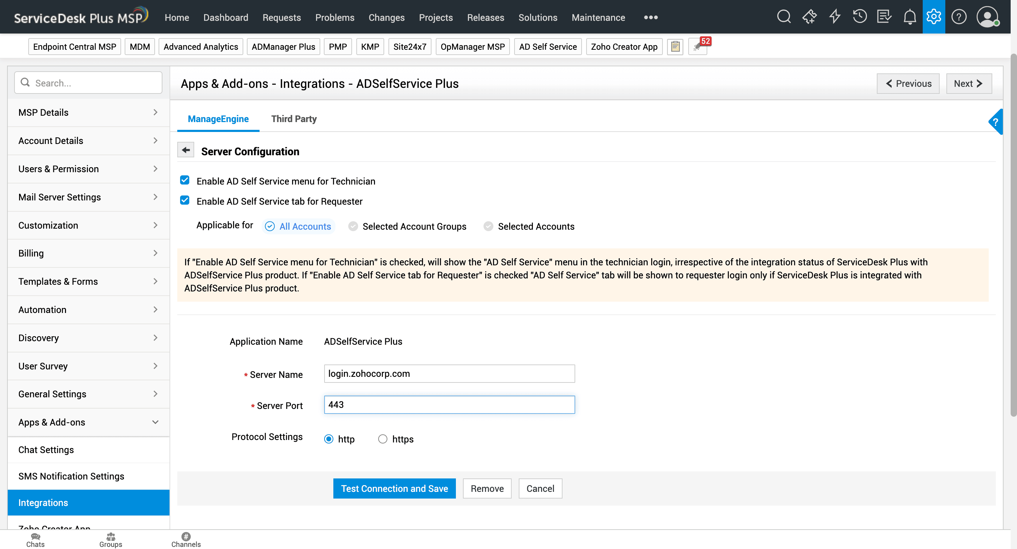Click the back arrow beside Server Configuration
The width and height of the screenshot is (1017, 549).
pos(185,150)
